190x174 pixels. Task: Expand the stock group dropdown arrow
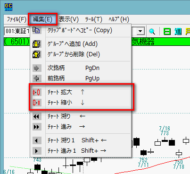140,31
